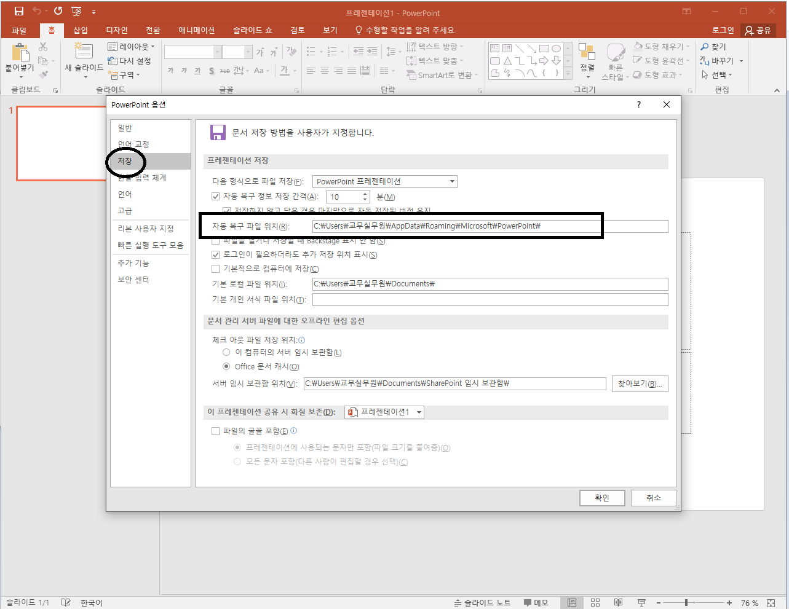Start slideshow from beginning via quick access icon
Image resolution: width=789 pixels, height=609 pixels.
click(x=77, y=11)
